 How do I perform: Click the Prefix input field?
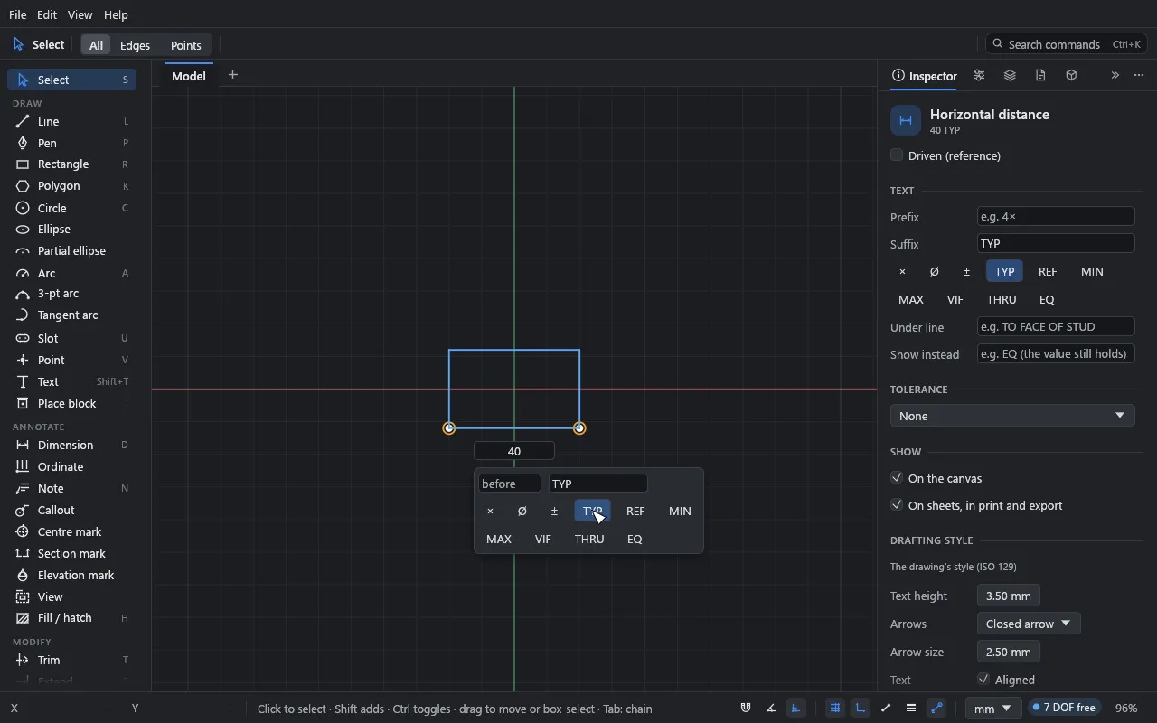[x=1056, y=216]
